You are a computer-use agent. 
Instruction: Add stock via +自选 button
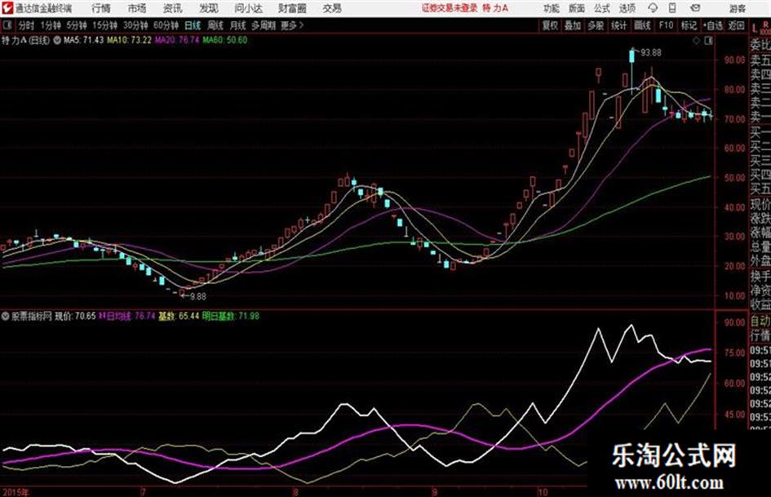tap(713, 25)
